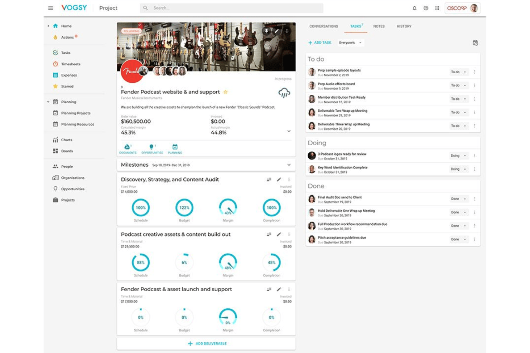The image size is (530, 353).
Task: Expand the Milestones section chevron
Action: [289, 165]
